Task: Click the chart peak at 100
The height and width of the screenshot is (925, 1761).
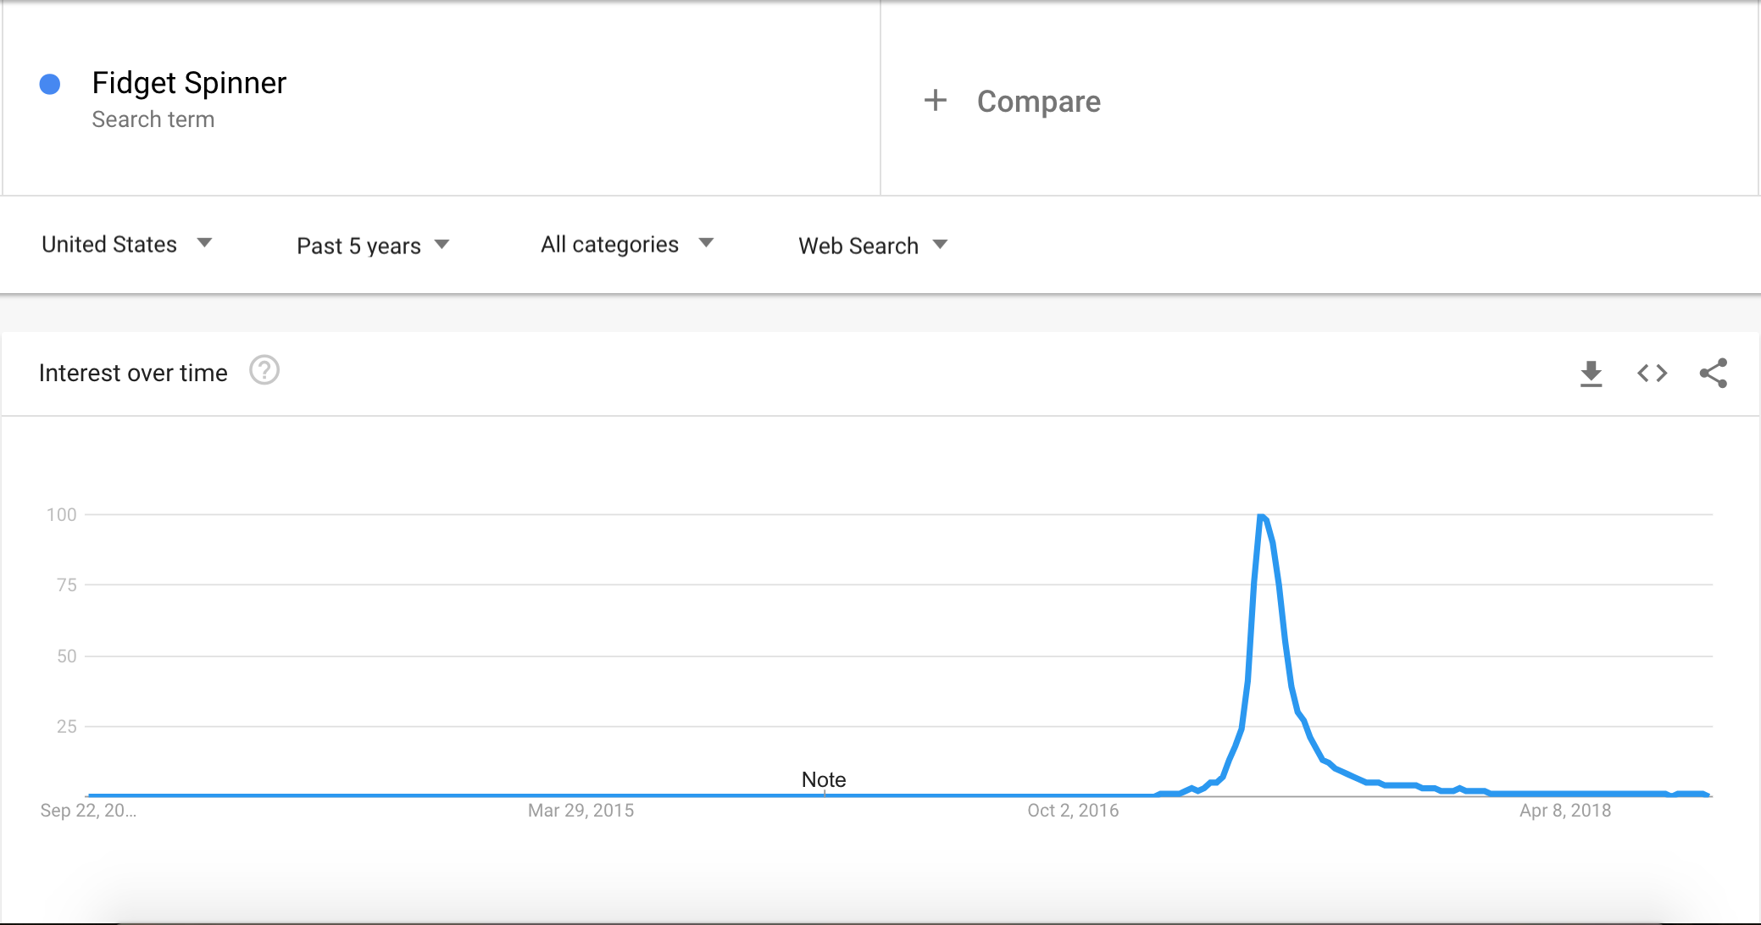Action: pos(1262,516)
